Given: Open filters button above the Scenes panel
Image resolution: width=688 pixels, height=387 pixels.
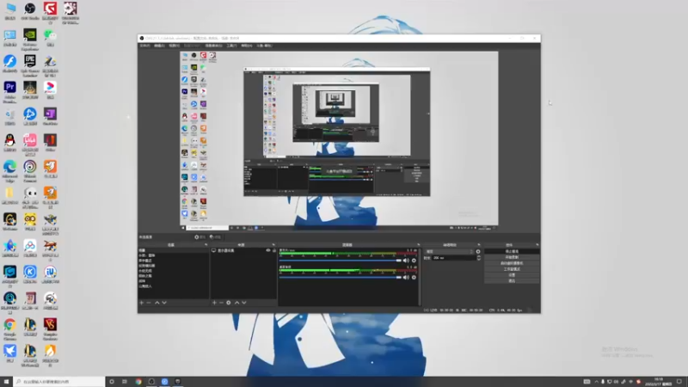Looking at the screenshot, I should (215, 237).
